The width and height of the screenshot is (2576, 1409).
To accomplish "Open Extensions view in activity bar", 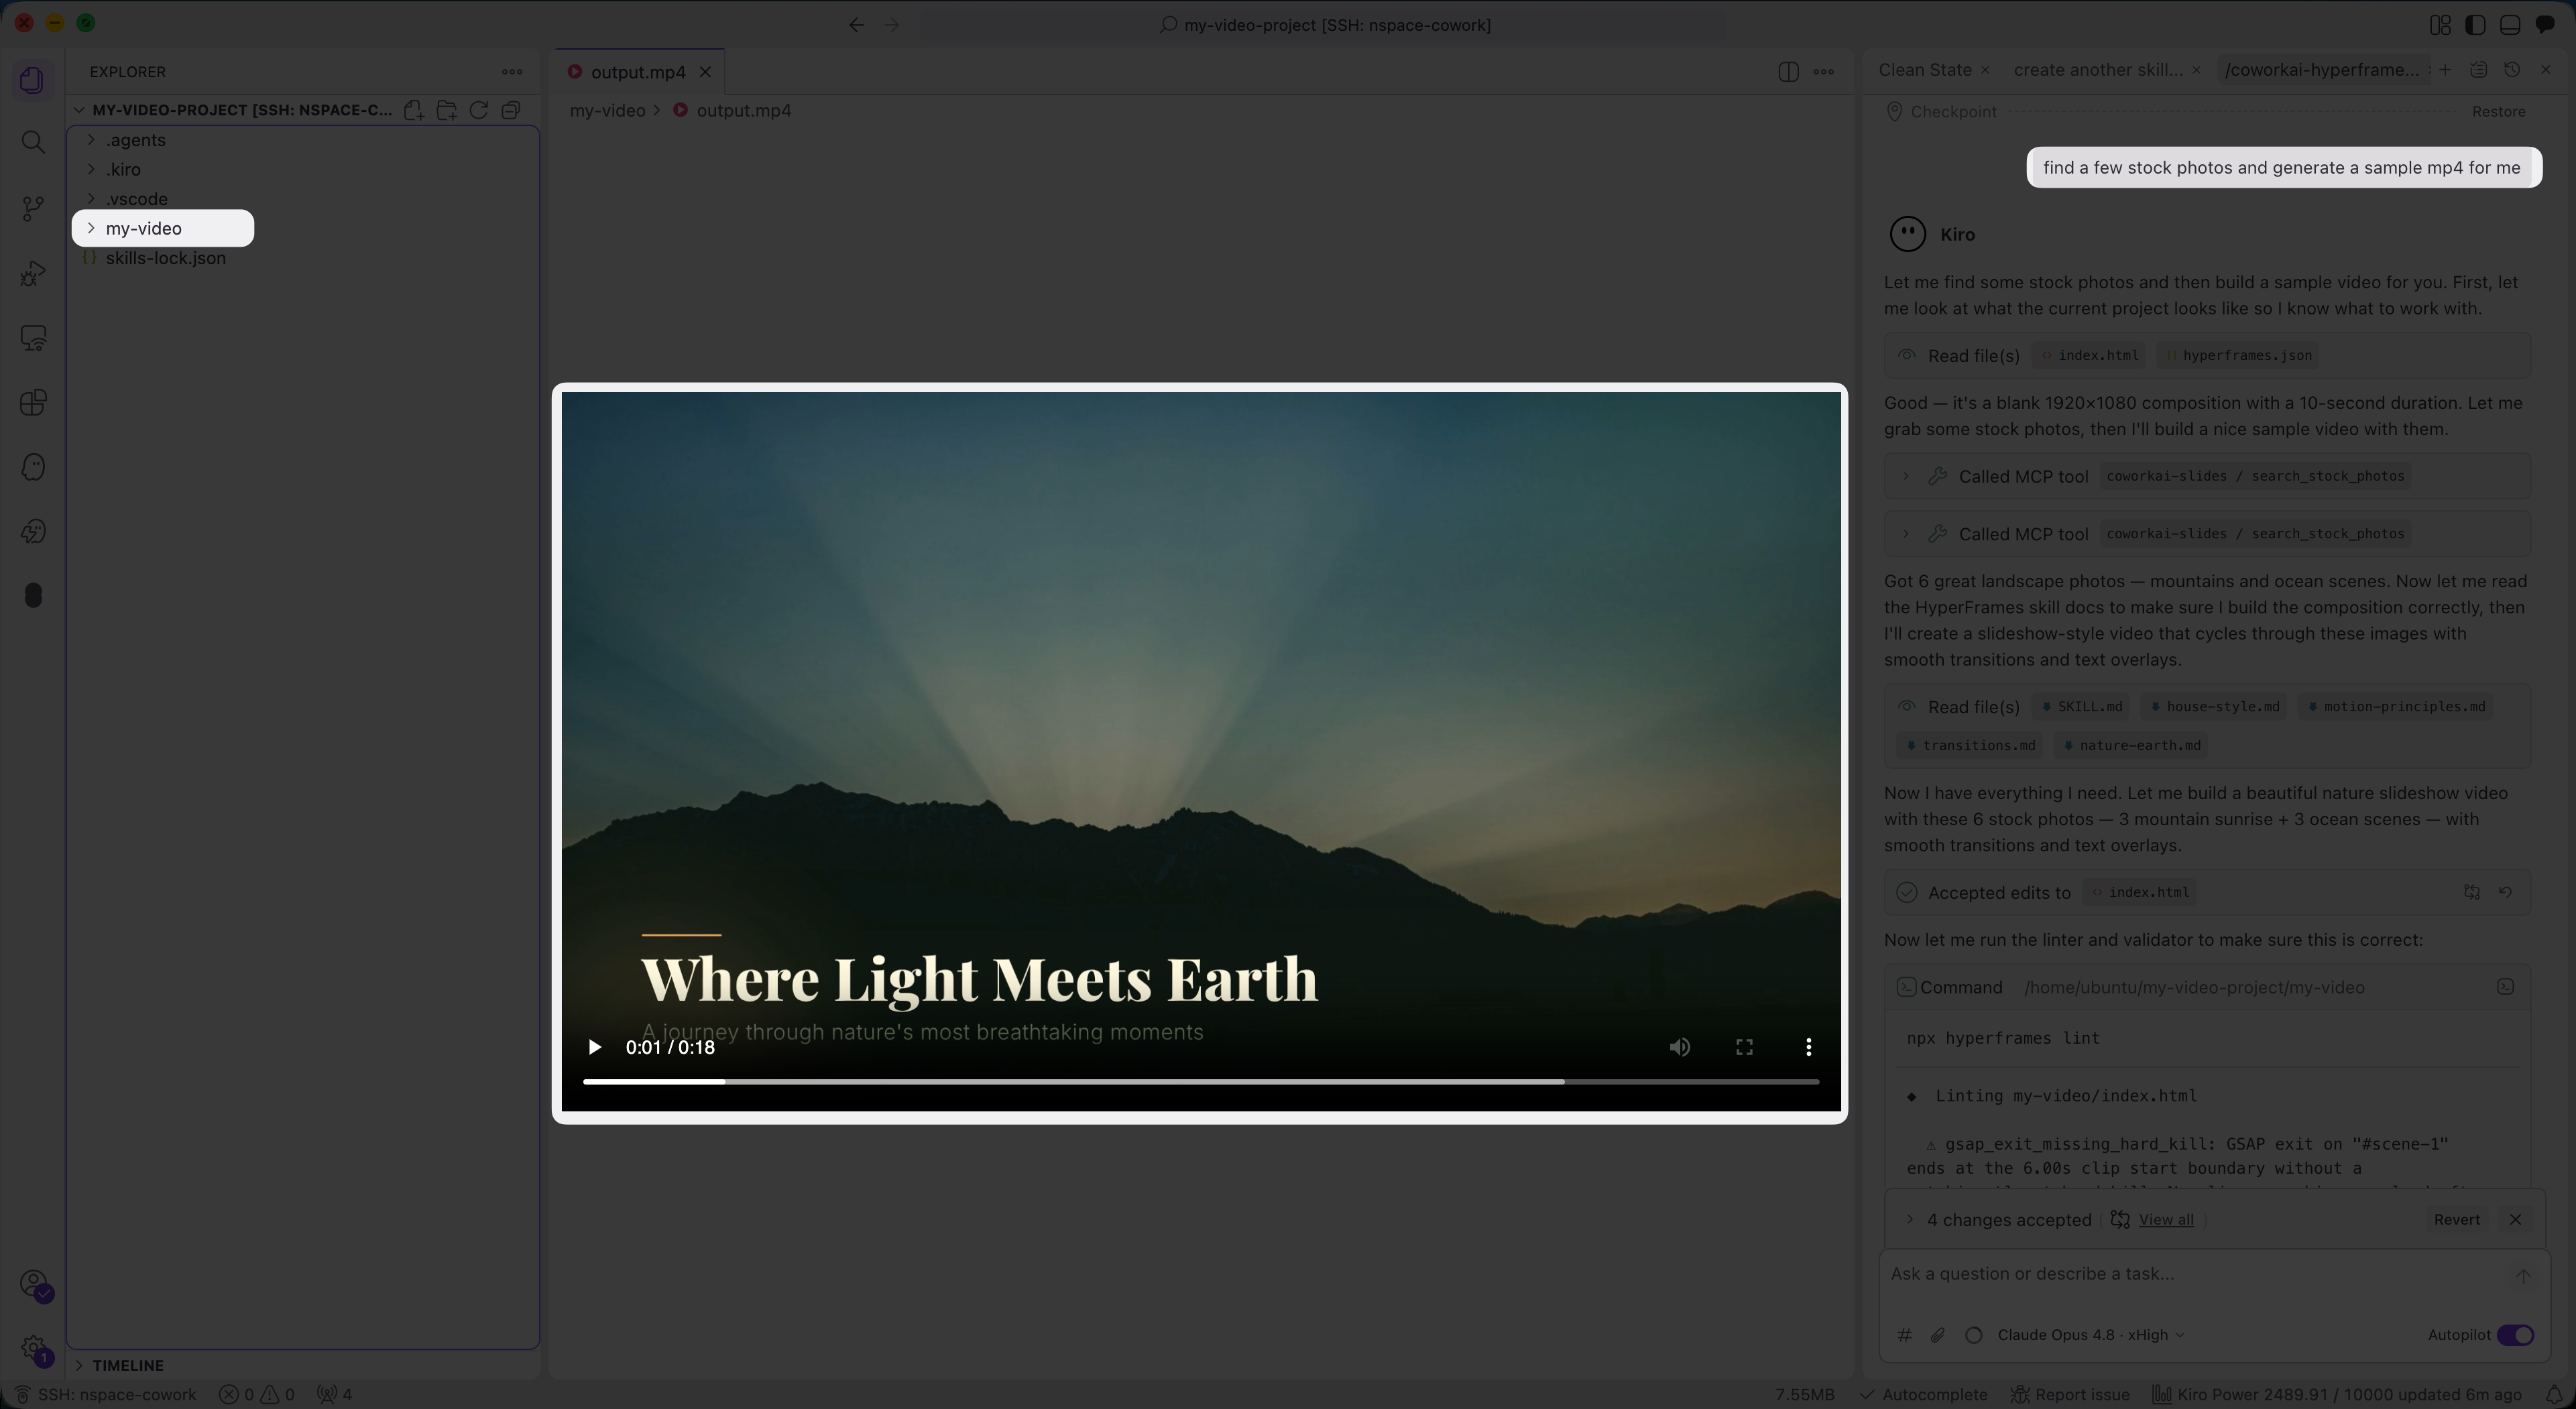I will coord(33,402).
